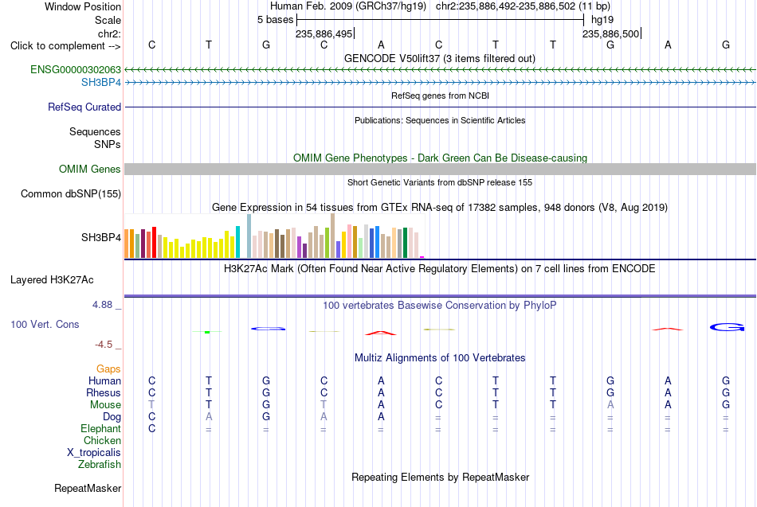This screenshot has width=757, height=507.
Task: Click the OMIM Genes track label
Action: pos(89,170)
